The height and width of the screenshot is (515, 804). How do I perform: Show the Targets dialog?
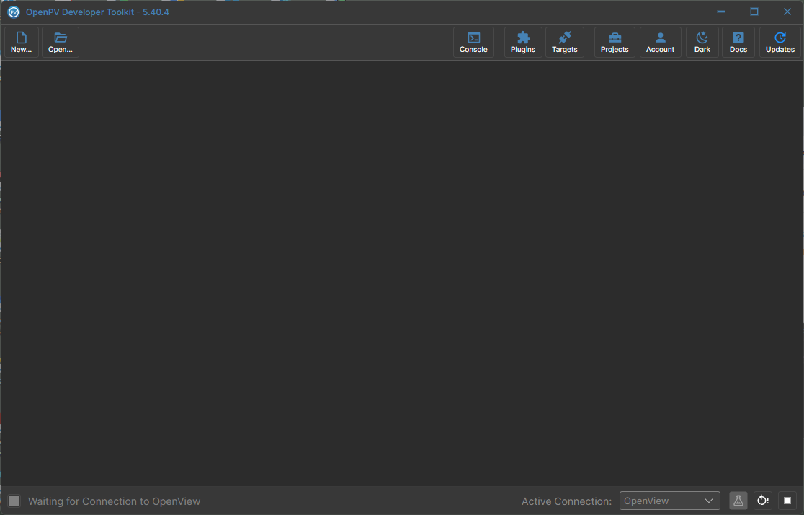tap(565, 42)
